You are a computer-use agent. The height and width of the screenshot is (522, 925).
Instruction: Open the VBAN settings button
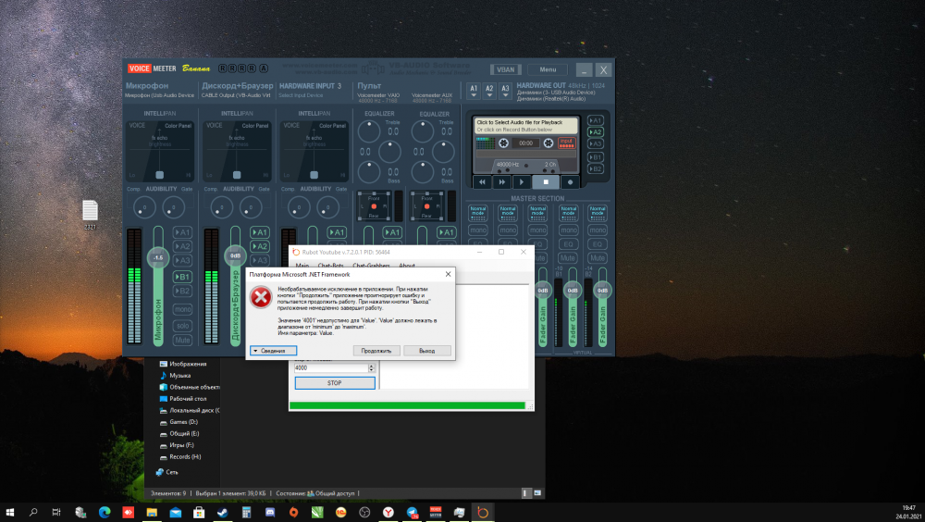pyautogui.click(x=504, y=69)
